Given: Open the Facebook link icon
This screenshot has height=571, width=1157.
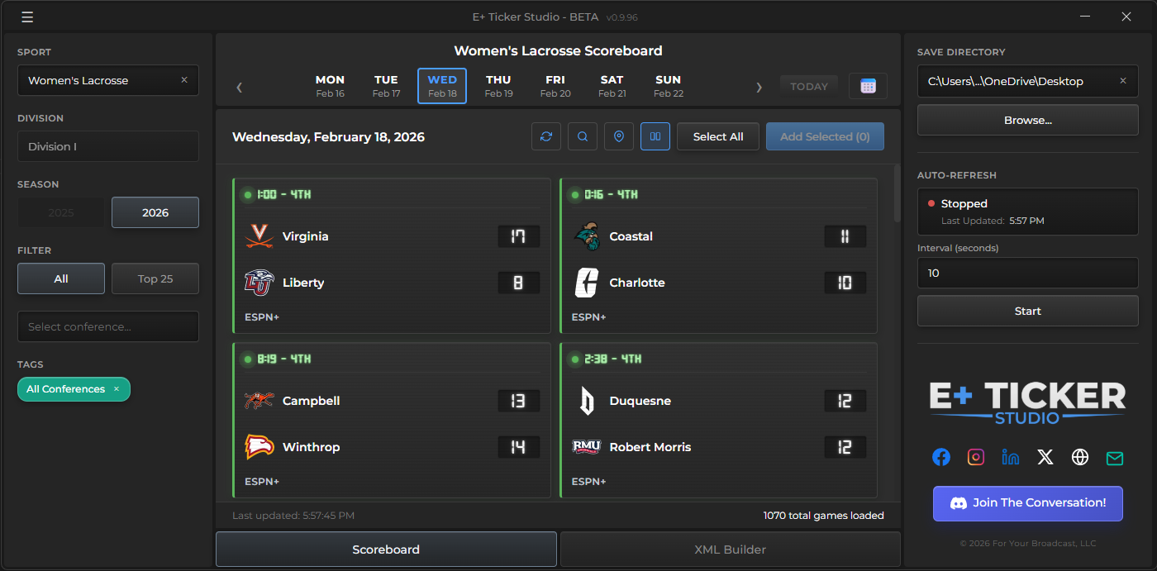Looking at the screenshot, I should pos(941,457).
